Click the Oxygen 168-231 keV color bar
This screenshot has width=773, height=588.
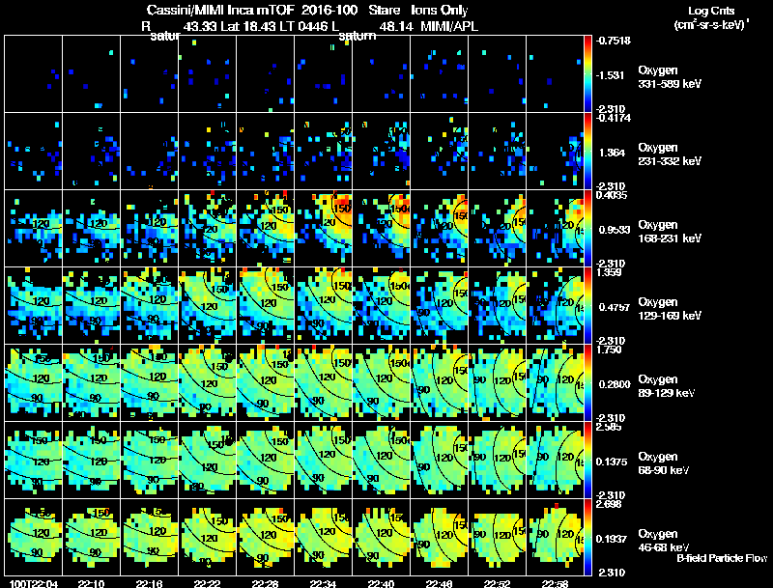point(587,229)
